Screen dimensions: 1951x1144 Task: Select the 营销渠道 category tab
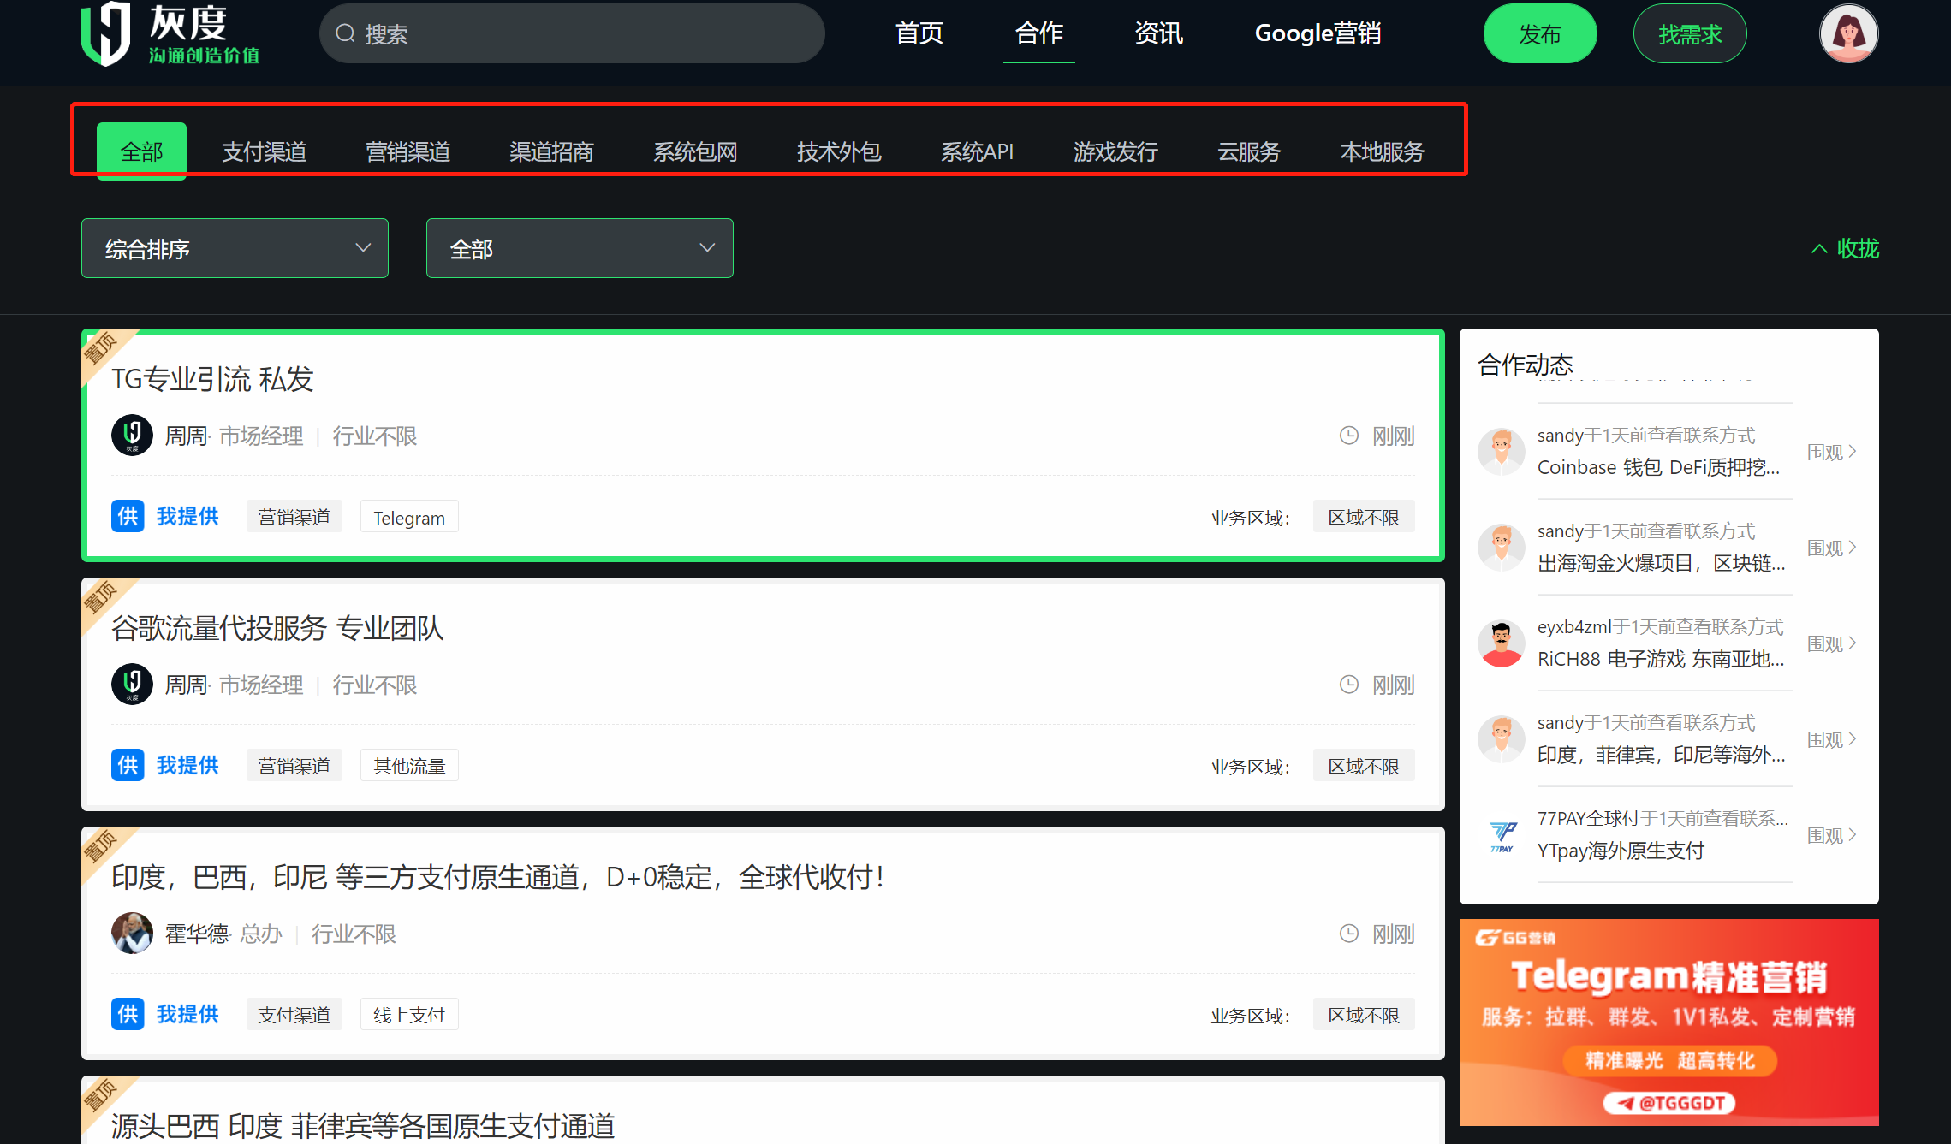[x=407, y=151]
